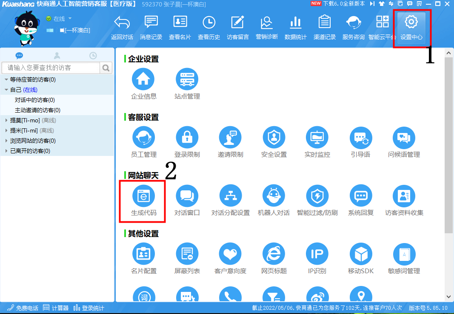
Task: Select the IP识别 icon
Action: click(317, 254)
